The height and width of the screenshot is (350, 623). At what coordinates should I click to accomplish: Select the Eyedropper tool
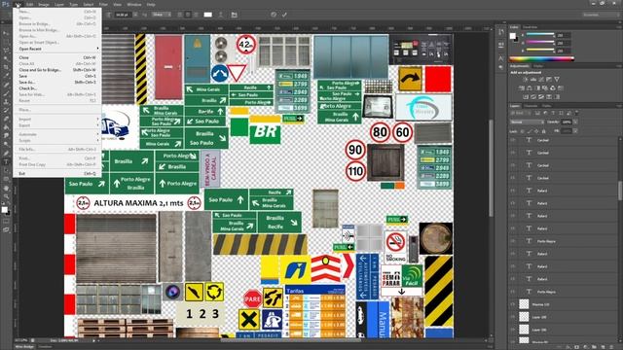(x=6, y=76)
